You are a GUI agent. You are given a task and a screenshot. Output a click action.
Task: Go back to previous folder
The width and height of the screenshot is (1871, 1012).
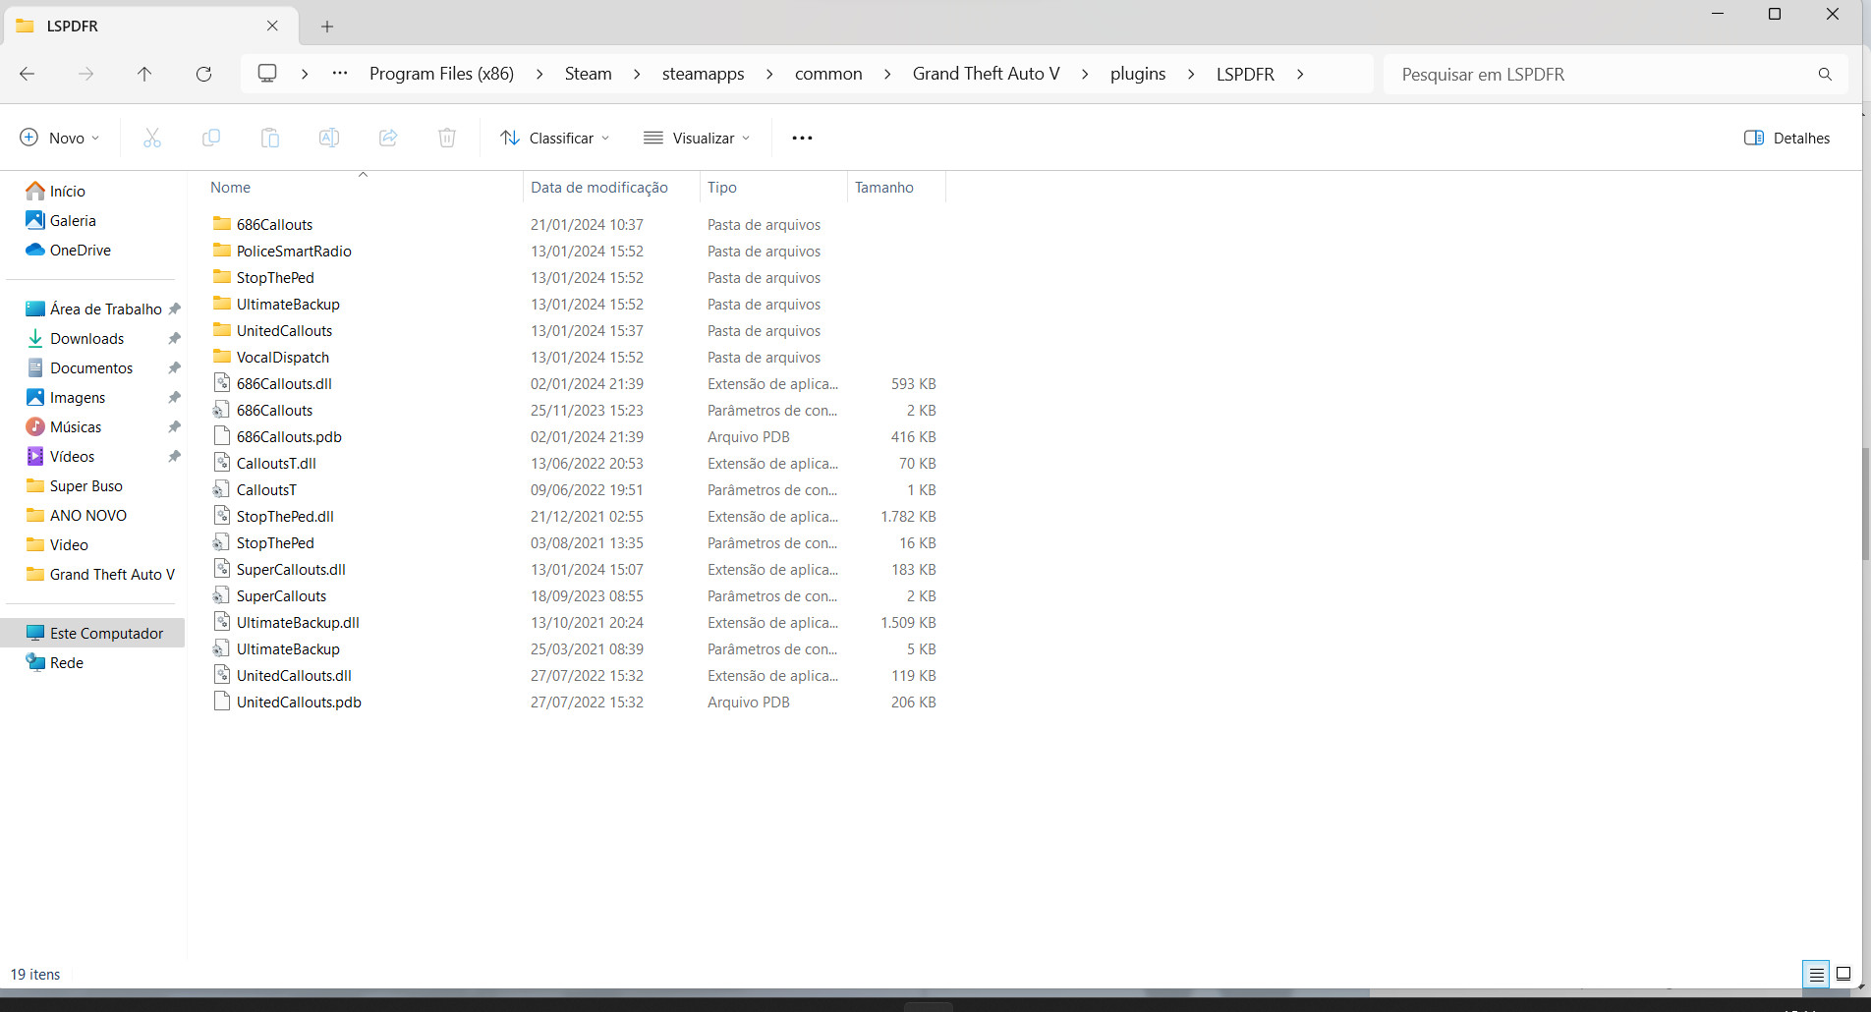pyautogui.click(x=28, y=74)
